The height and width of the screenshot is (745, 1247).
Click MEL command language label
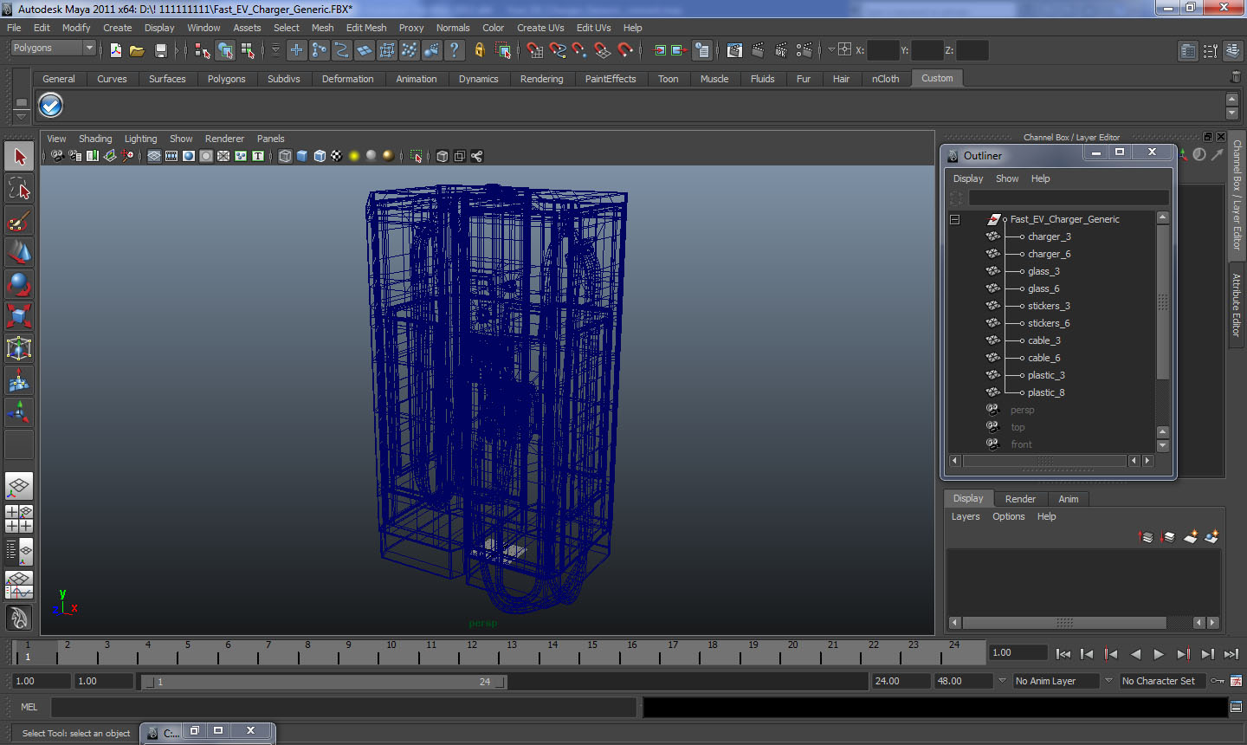[29, 707]
